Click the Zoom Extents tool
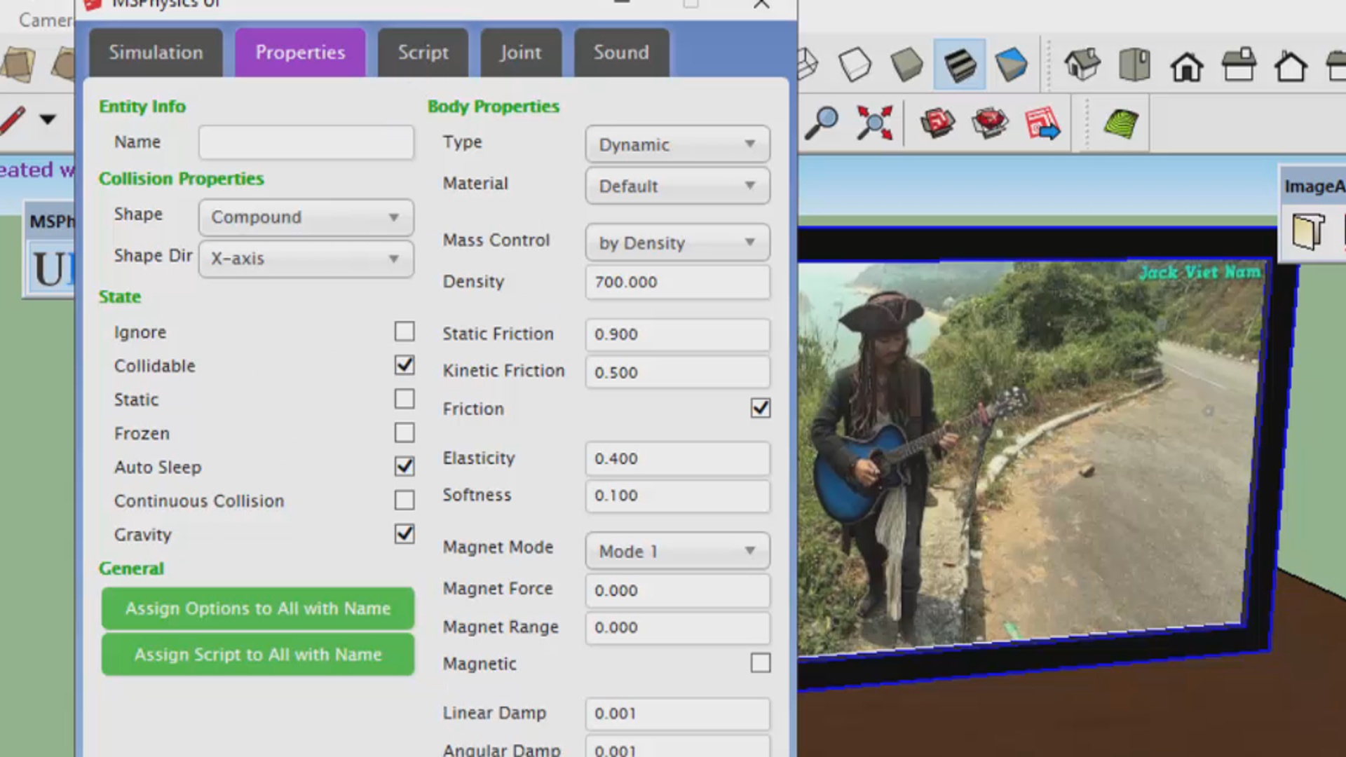This screenshot has width=1346, height=757. 874,123
